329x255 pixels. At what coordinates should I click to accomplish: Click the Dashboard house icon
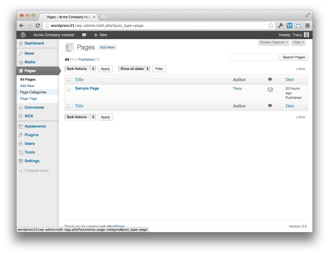[21, 43]
